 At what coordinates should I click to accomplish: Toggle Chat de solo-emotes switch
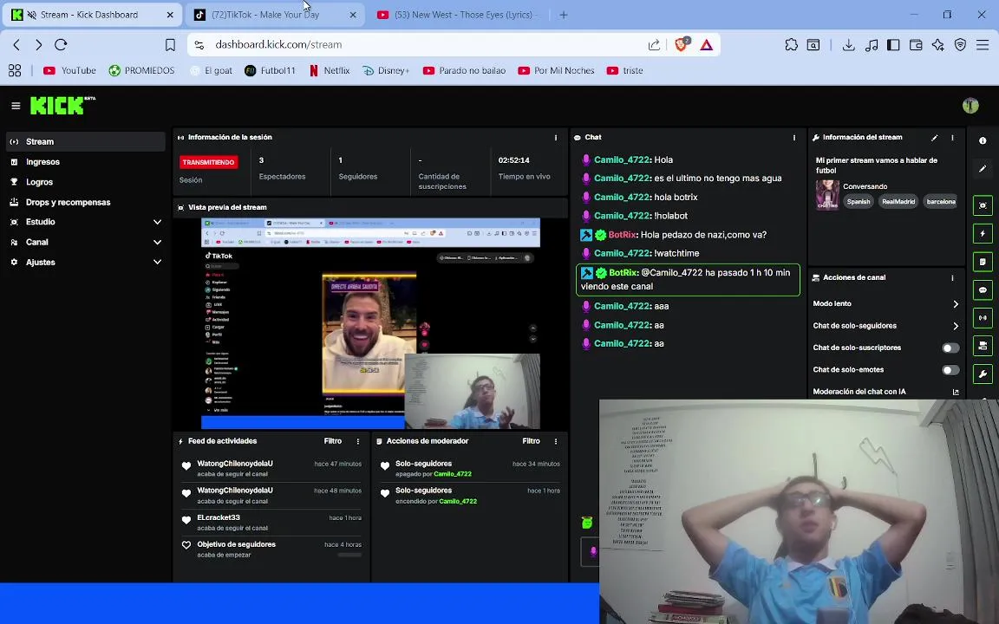950,370
